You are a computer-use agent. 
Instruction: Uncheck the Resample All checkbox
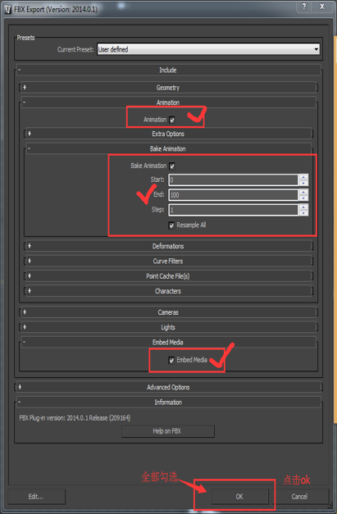(171, 225)
